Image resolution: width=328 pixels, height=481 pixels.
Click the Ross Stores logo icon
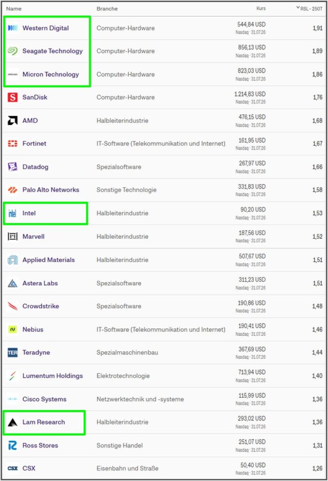point(13,445)
